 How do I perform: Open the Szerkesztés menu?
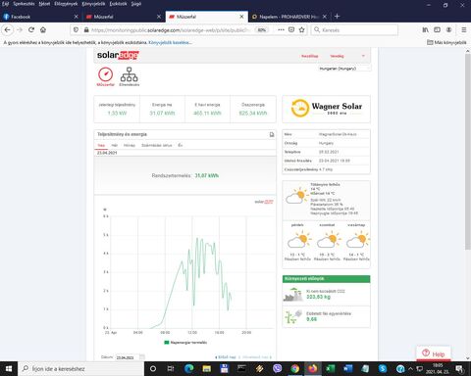[x=24, y=4]
